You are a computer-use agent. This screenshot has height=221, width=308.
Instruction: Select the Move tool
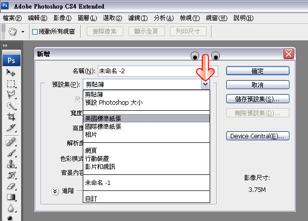tap(11, 73)
